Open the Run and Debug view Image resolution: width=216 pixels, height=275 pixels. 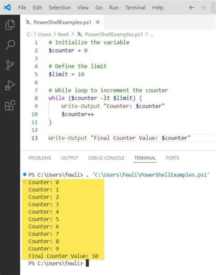10,85
